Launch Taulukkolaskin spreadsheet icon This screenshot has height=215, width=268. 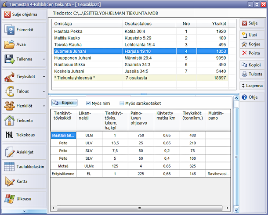pos(10,167)
